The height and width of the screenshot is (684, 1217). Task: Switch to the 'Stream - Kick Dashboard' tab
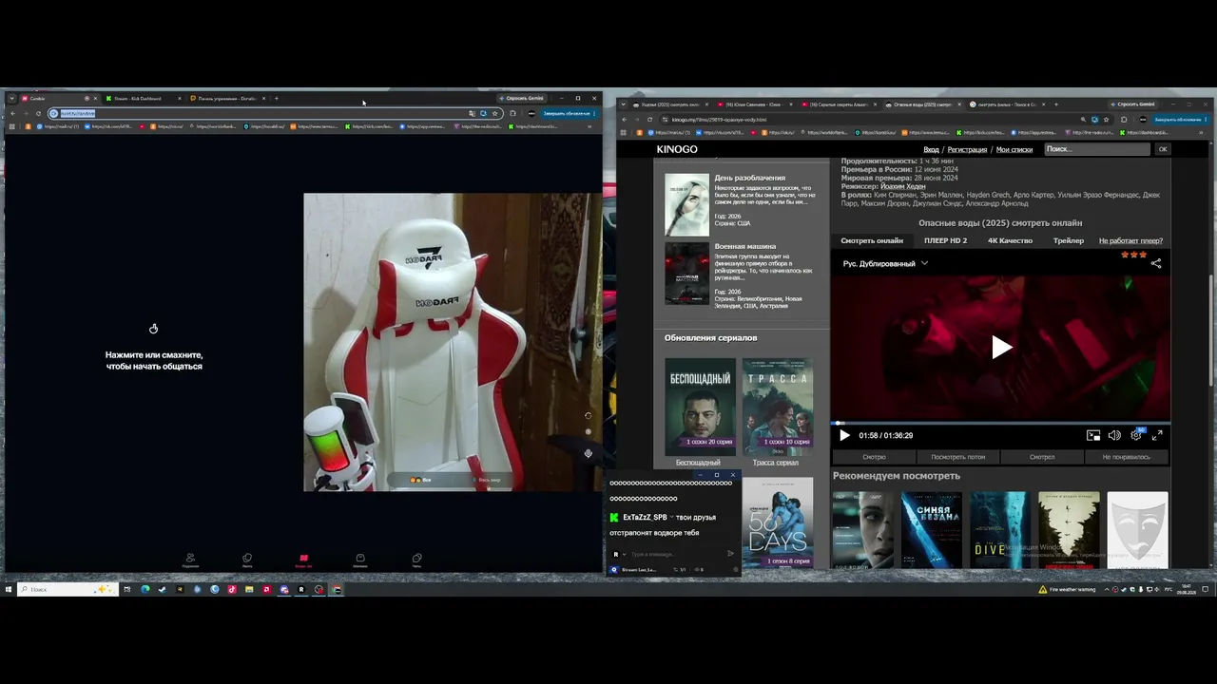pos(143,98)
